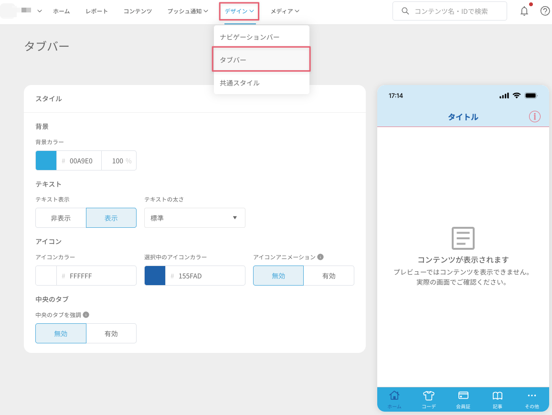Click the selected icon color dark blue swatch
Viewport: 552px width, 415px height.
pyautogui.click(x=155, y=276)
